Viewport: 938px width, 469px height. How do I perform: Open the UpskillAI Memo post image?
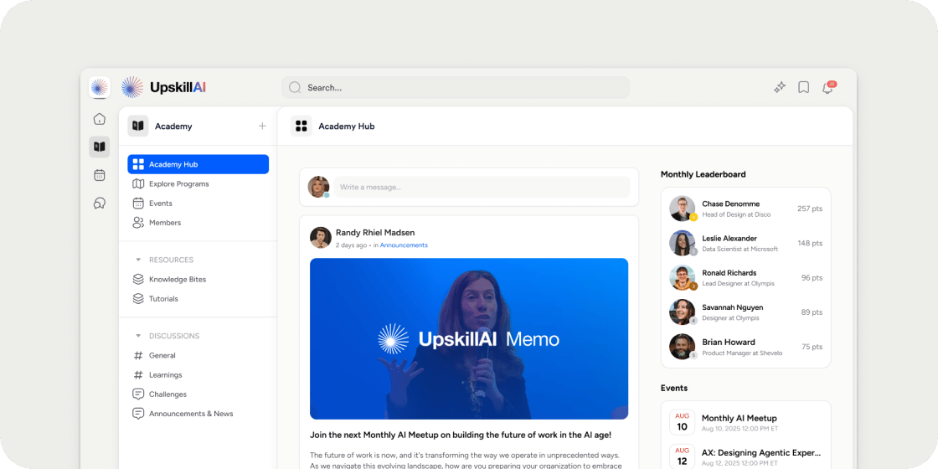tap(469, 338)
